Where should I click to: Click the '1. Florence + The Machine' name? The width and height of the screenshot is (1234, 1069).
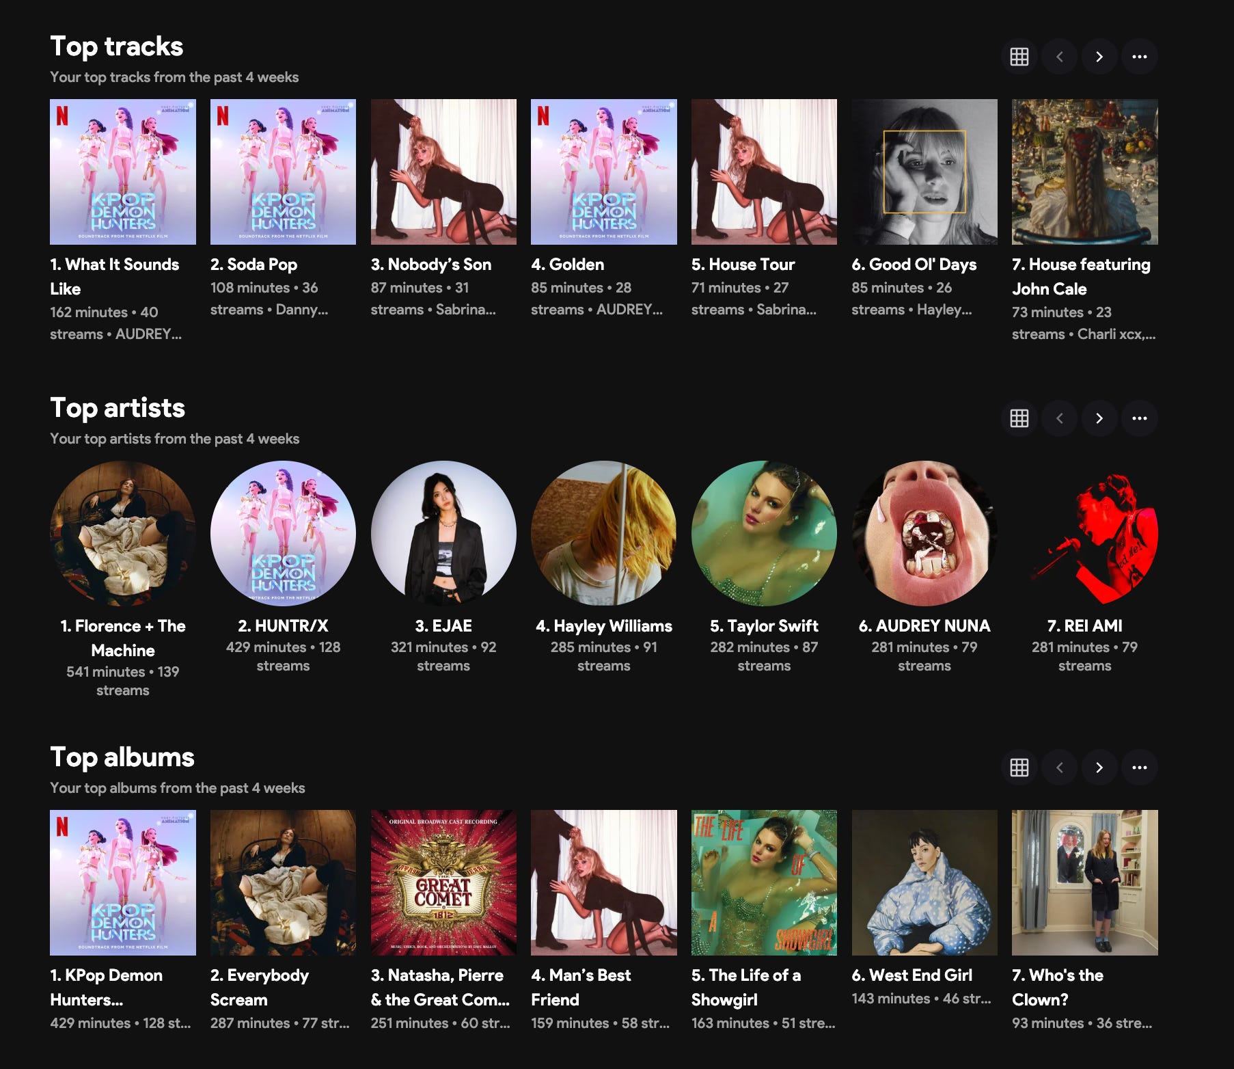click(123, 638)
